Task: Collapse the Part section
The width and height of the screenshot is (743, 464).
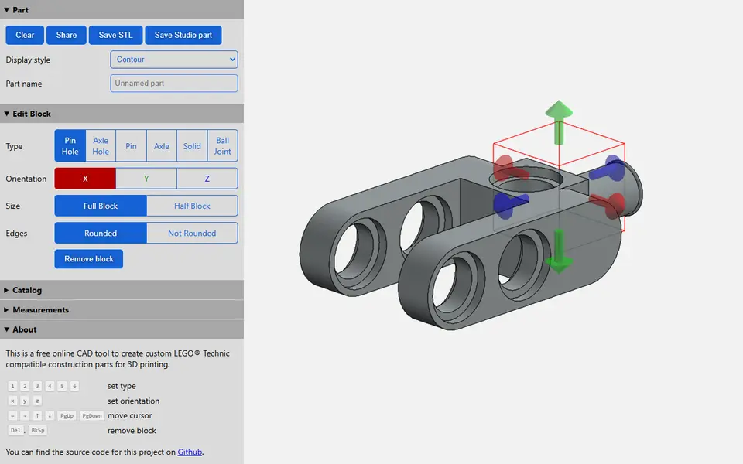Action: tap(122, 9)
